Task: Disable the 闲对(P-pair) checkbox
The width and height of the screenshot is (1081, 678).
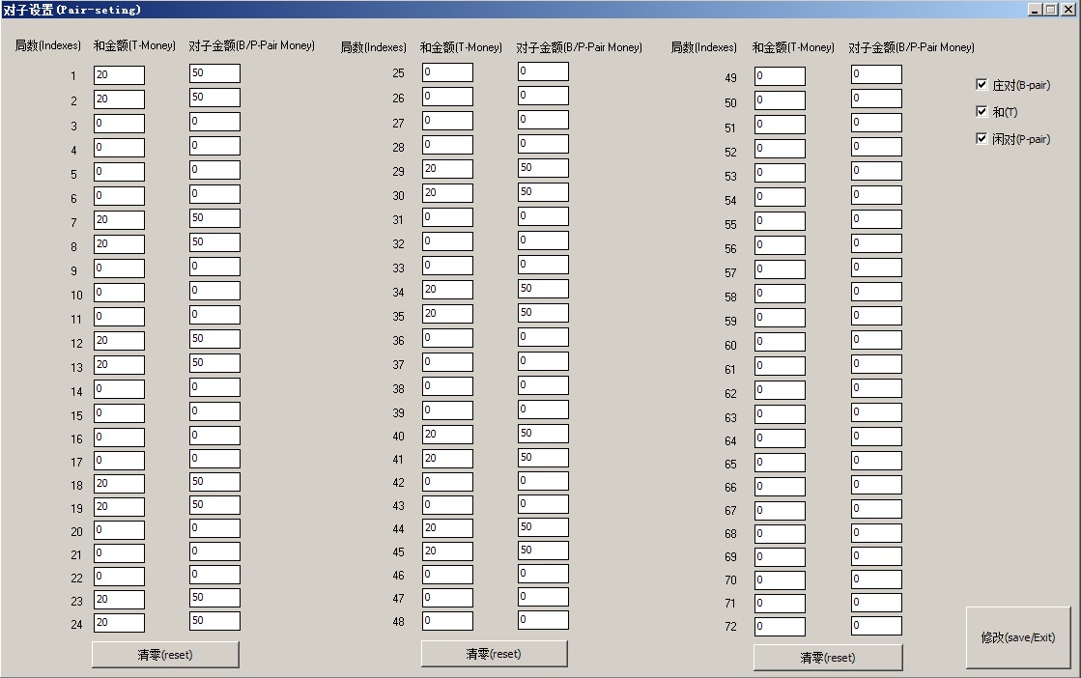Action: pyautogui.click(x=982, y=139)
